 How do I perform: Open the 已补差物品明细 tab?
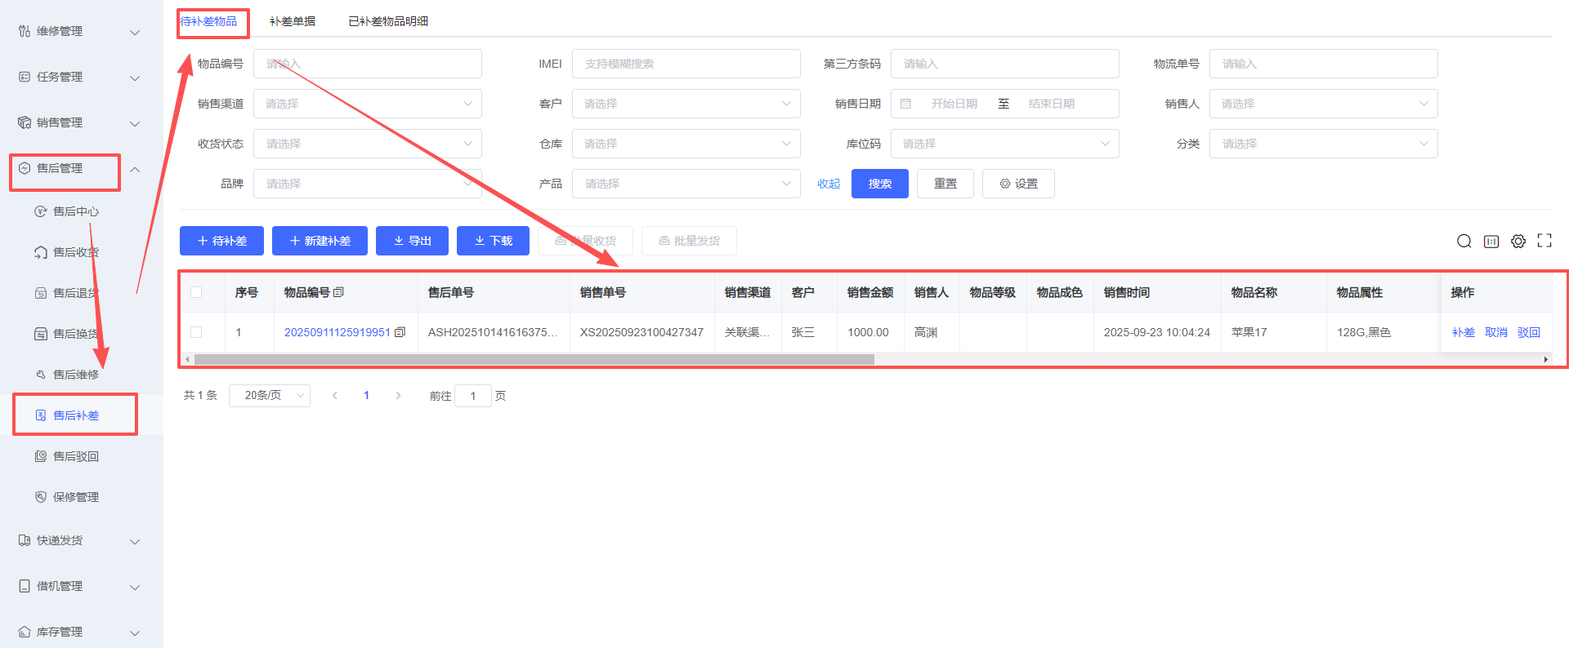pos(387,21)
